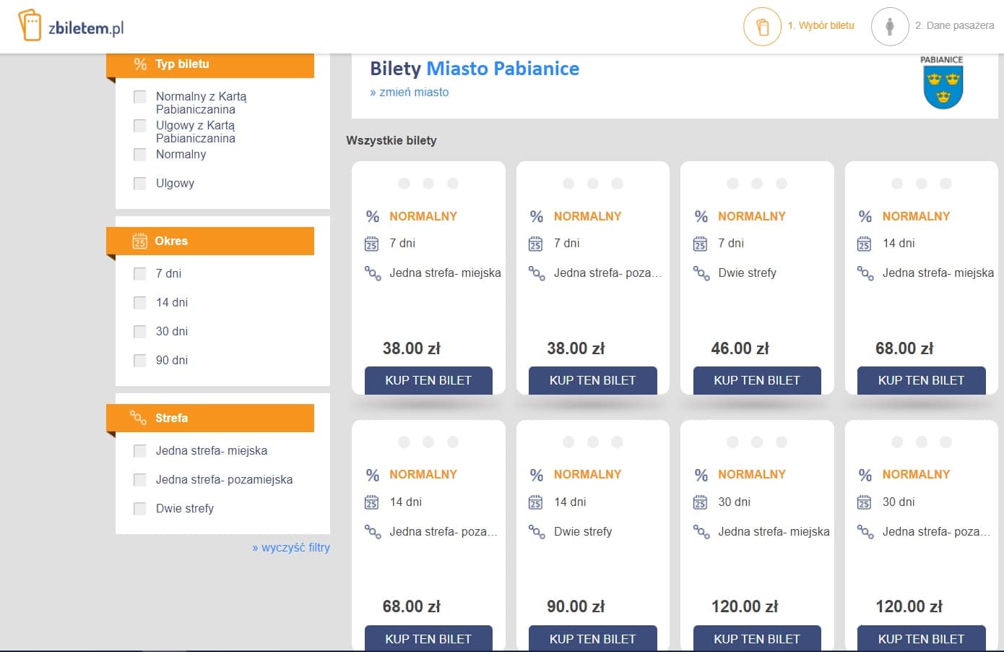Click the passenger icon for step 2

point(889,27)
